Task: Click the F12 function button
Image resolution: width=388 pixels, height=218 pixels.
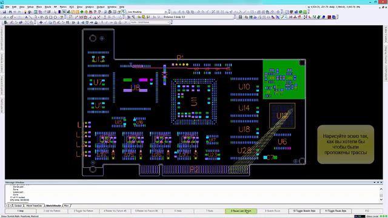Action: [367, 211]
